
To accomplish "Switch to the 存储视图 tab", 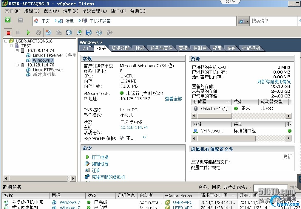I will (x=251, y=48).
